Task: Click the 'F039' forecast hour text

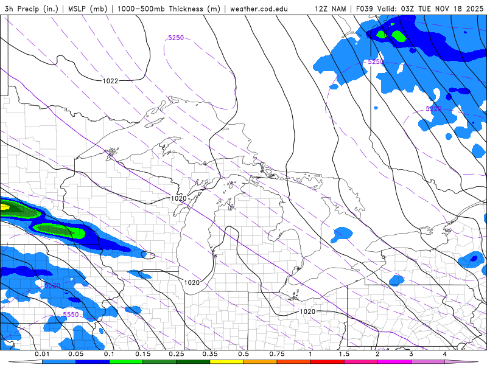Action: tap(364, 9)
